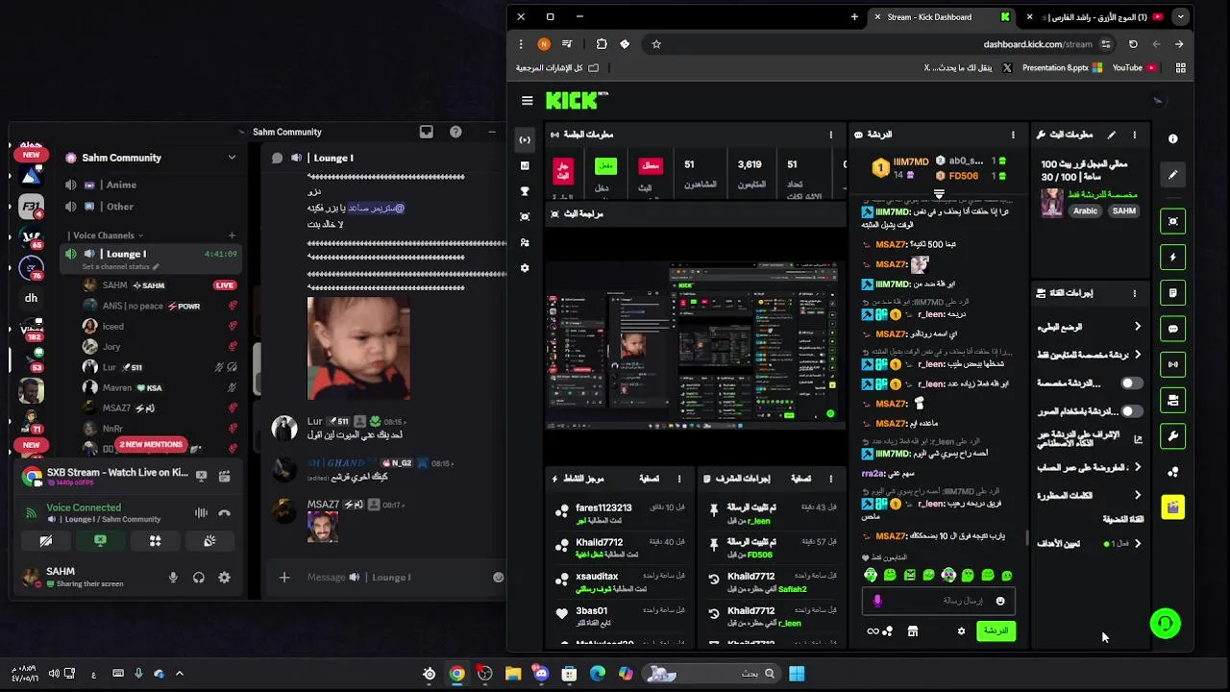
Task: Click the info icon in Kick right toolbar
Action: (1172, 139)
